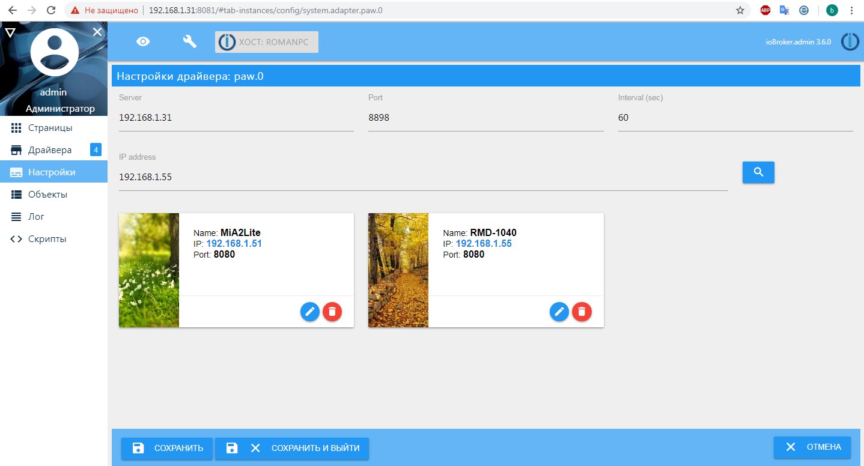864x466 pixels.
Task: Select the Настройки menu item
Action: [x=54, y=172]
